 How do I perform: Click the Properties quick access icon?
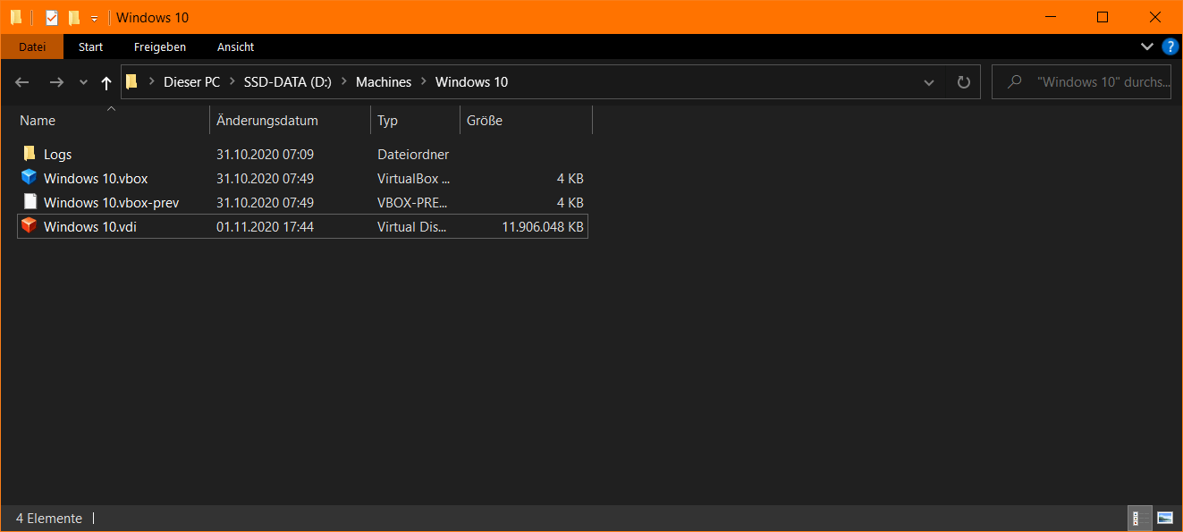pos(52,18)
